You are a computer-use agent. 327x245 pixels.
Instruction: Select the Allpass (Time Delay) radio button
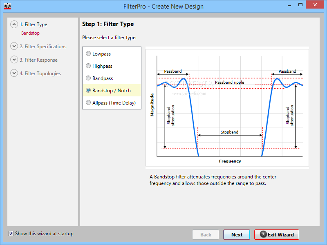(x=88, y=102)
